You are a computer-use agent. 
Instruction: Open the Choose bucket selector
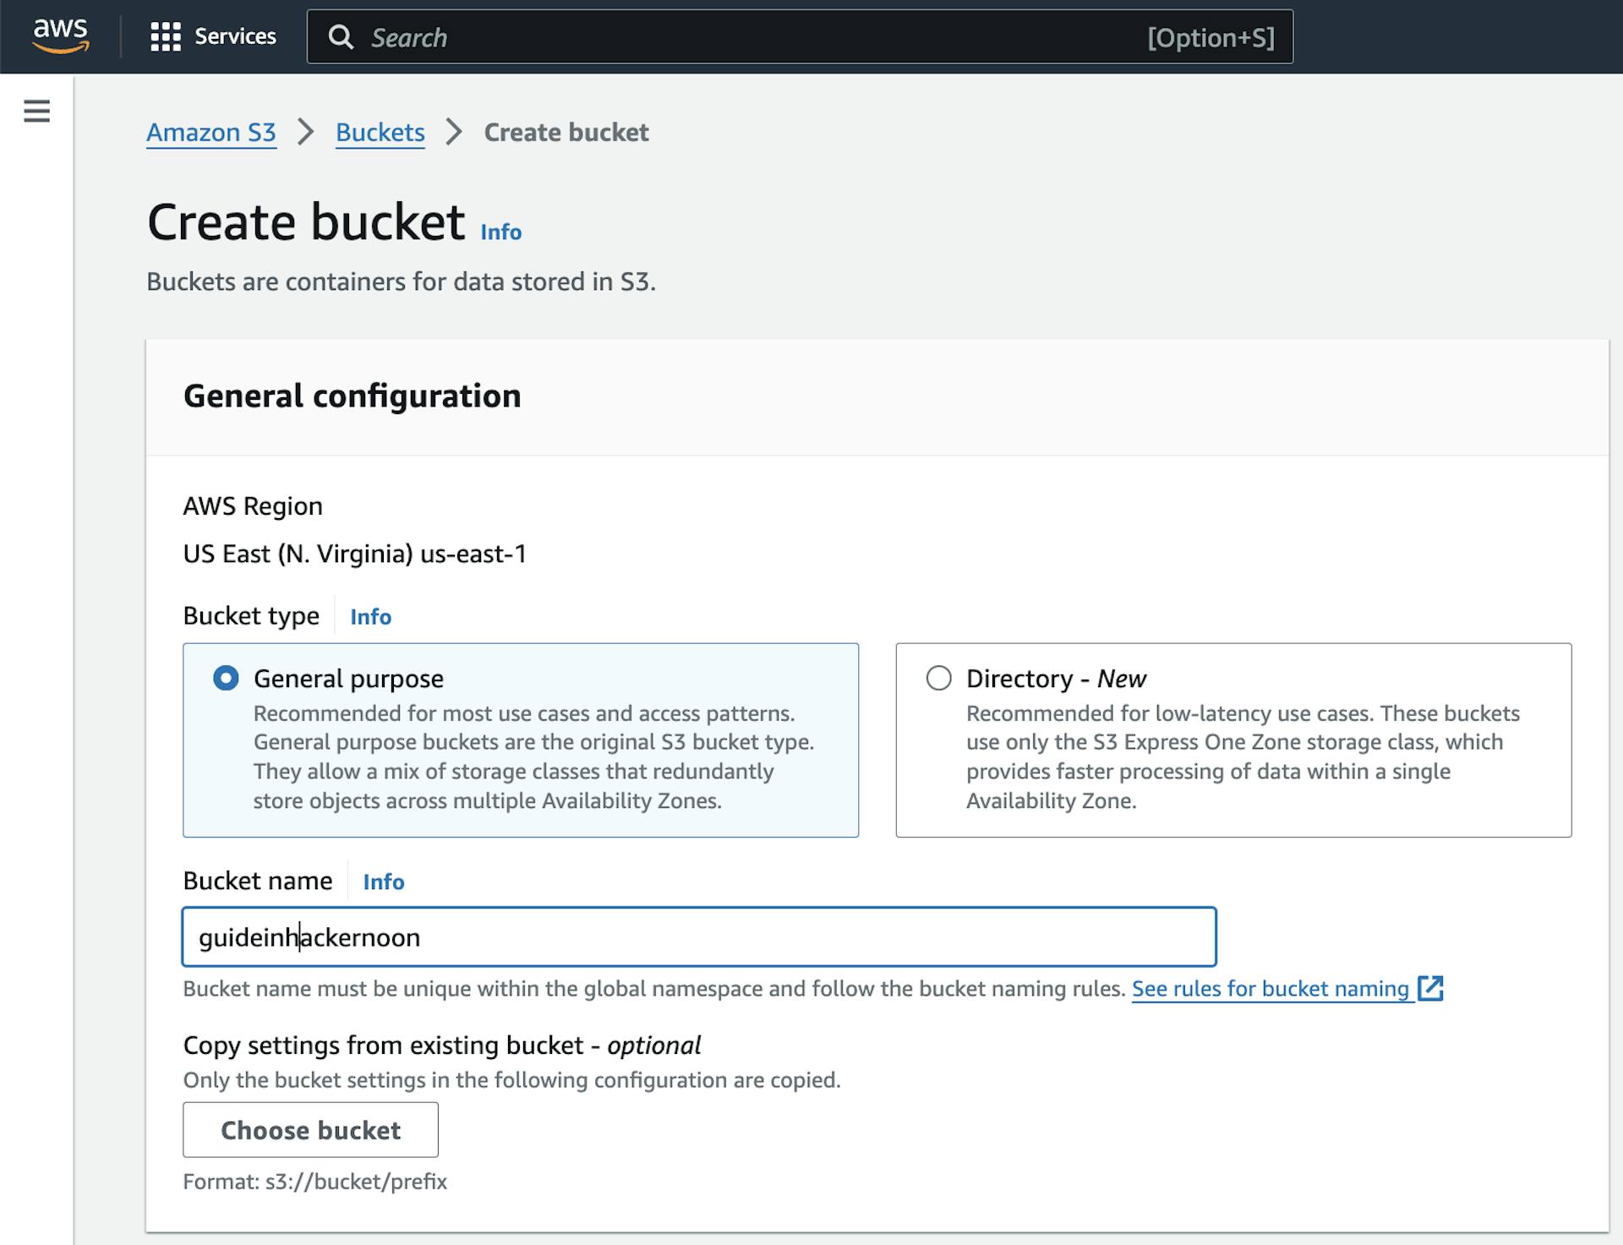click(310, 1130)
